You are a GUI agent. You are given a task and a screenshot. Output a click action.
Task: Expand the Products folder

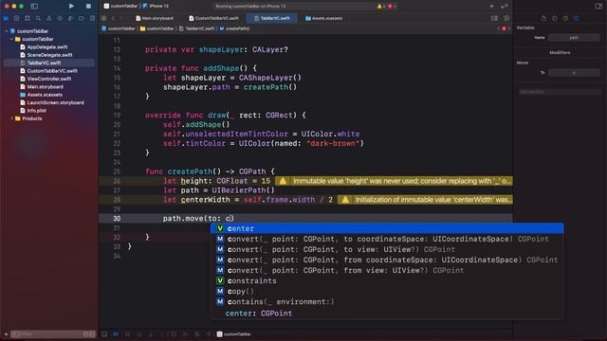click(x=11, y=118)
